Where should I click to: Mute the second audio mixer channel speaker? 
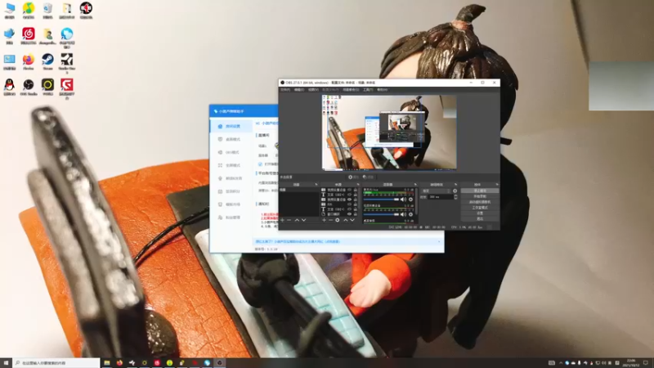403,214
